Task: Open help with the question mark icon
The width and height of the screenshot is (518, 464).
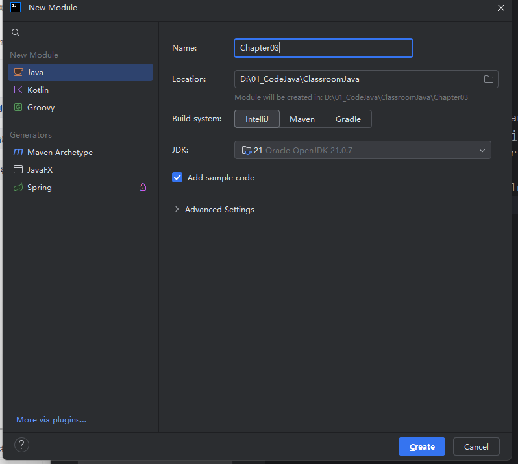Action: tap(21, 445)
